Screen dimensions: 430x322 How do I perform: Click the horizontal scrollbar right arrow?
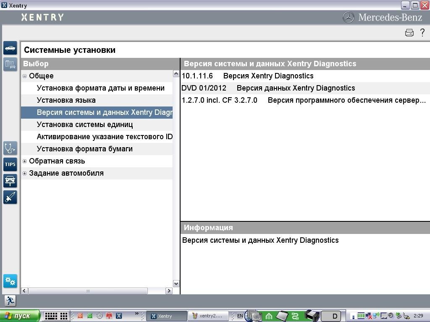169,291
